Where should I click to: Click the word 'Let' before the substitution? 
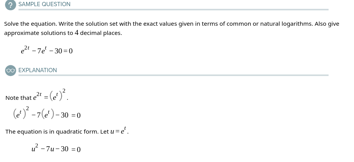104,132
